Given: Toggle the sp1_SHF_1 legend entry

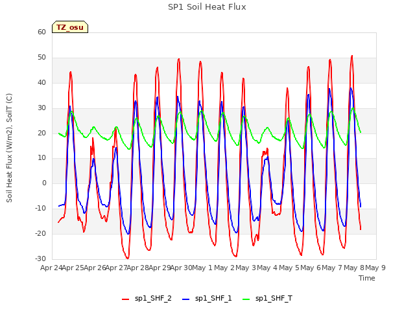Looking at the screenshot, I should [x=207, y=299].
